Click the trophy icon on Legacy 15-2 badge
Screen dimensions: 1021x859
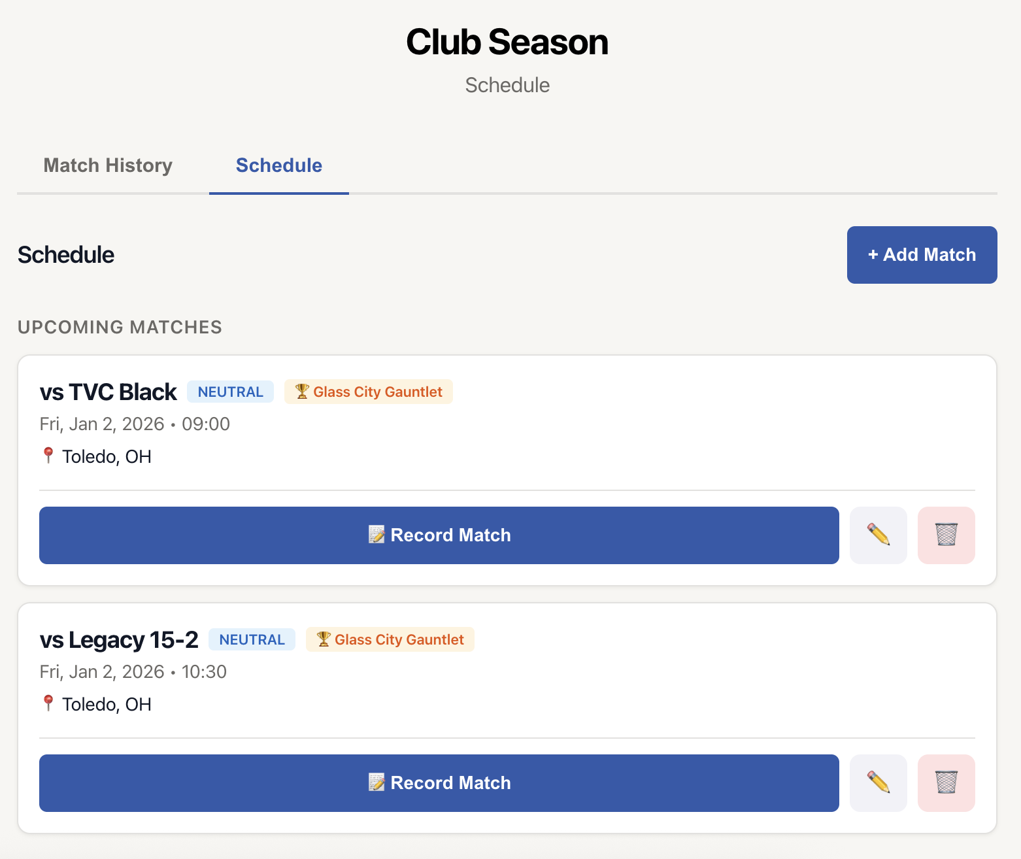(323, 639)
